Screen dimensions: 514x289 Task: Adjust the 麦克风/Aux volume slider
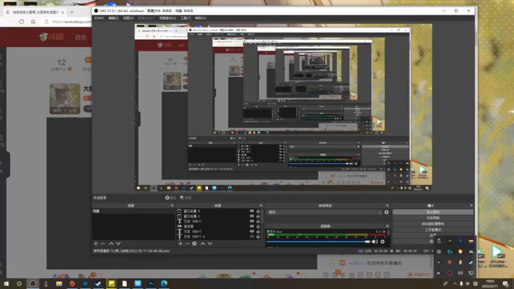pyautogui.click(x=318, y=242)
